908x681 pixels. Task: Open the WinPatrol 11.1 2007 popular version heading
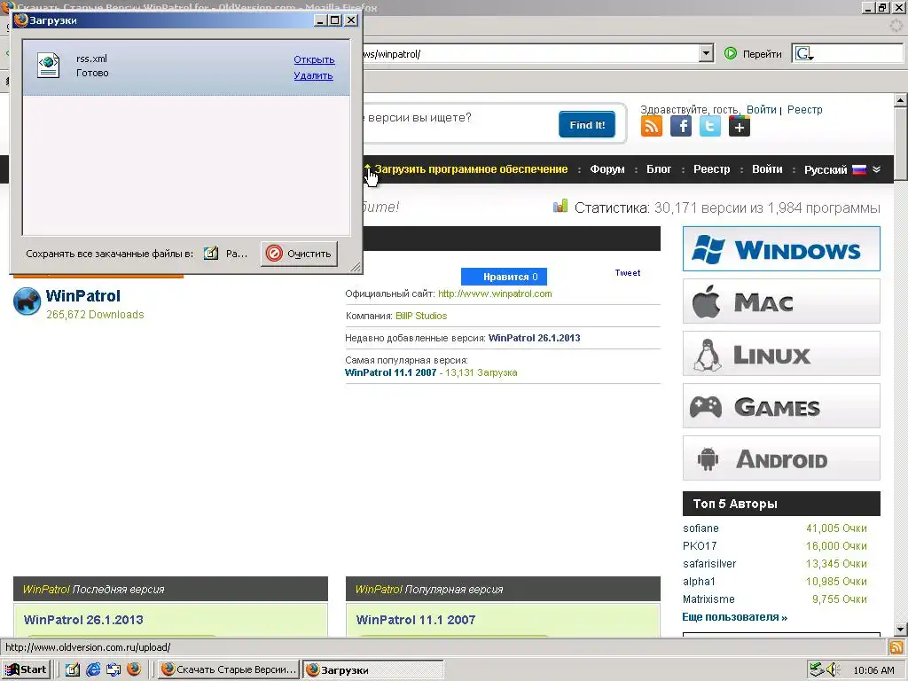[416, 620]
